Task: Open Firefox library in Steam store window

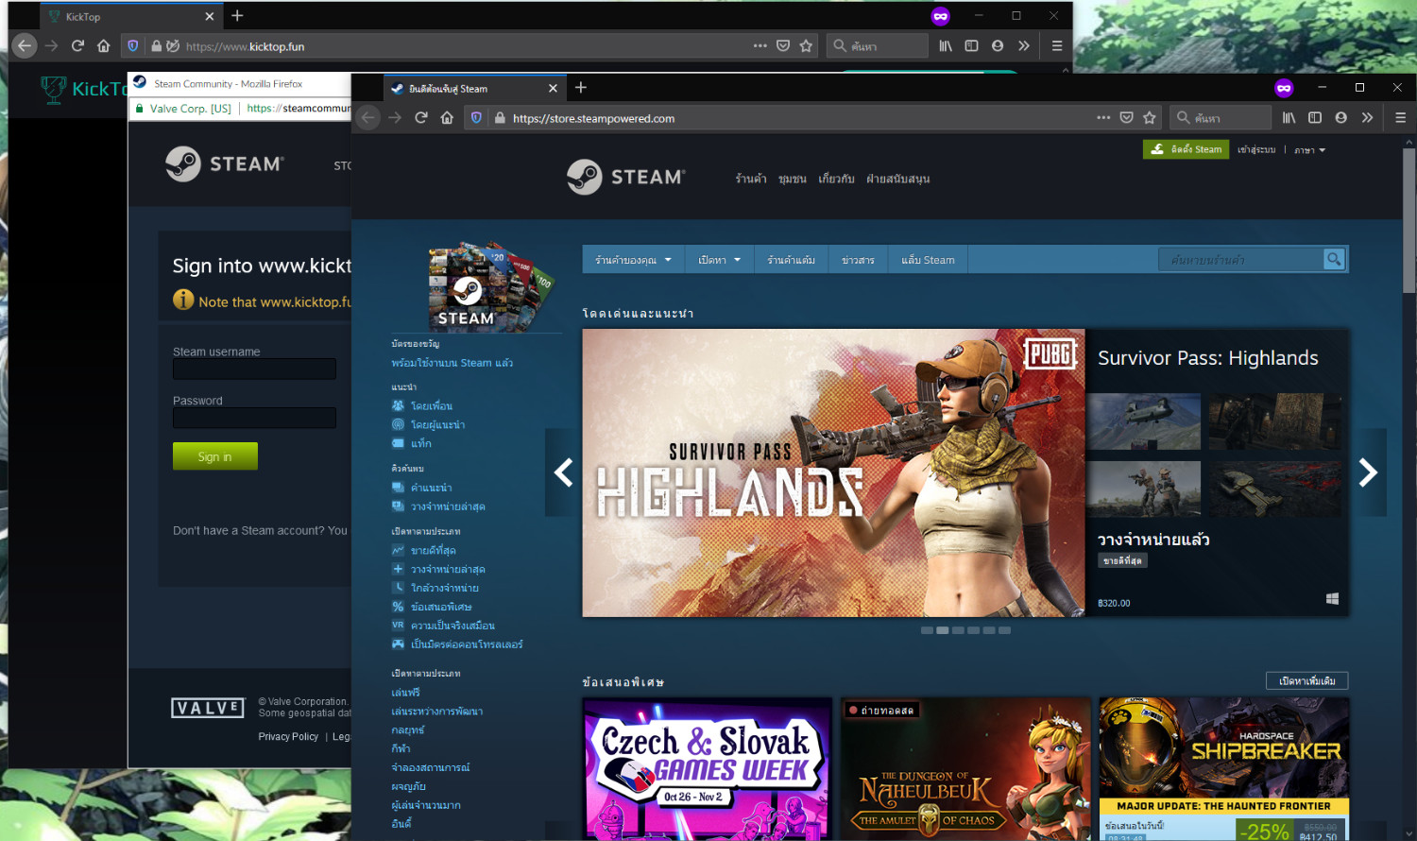Action: [1289, 118]
